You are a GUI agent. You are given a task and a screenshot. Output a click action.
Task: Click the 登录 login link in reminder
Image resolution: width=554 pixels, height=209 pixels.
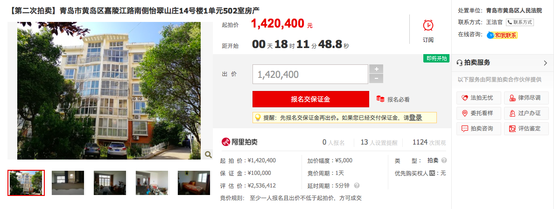(415, 118)
